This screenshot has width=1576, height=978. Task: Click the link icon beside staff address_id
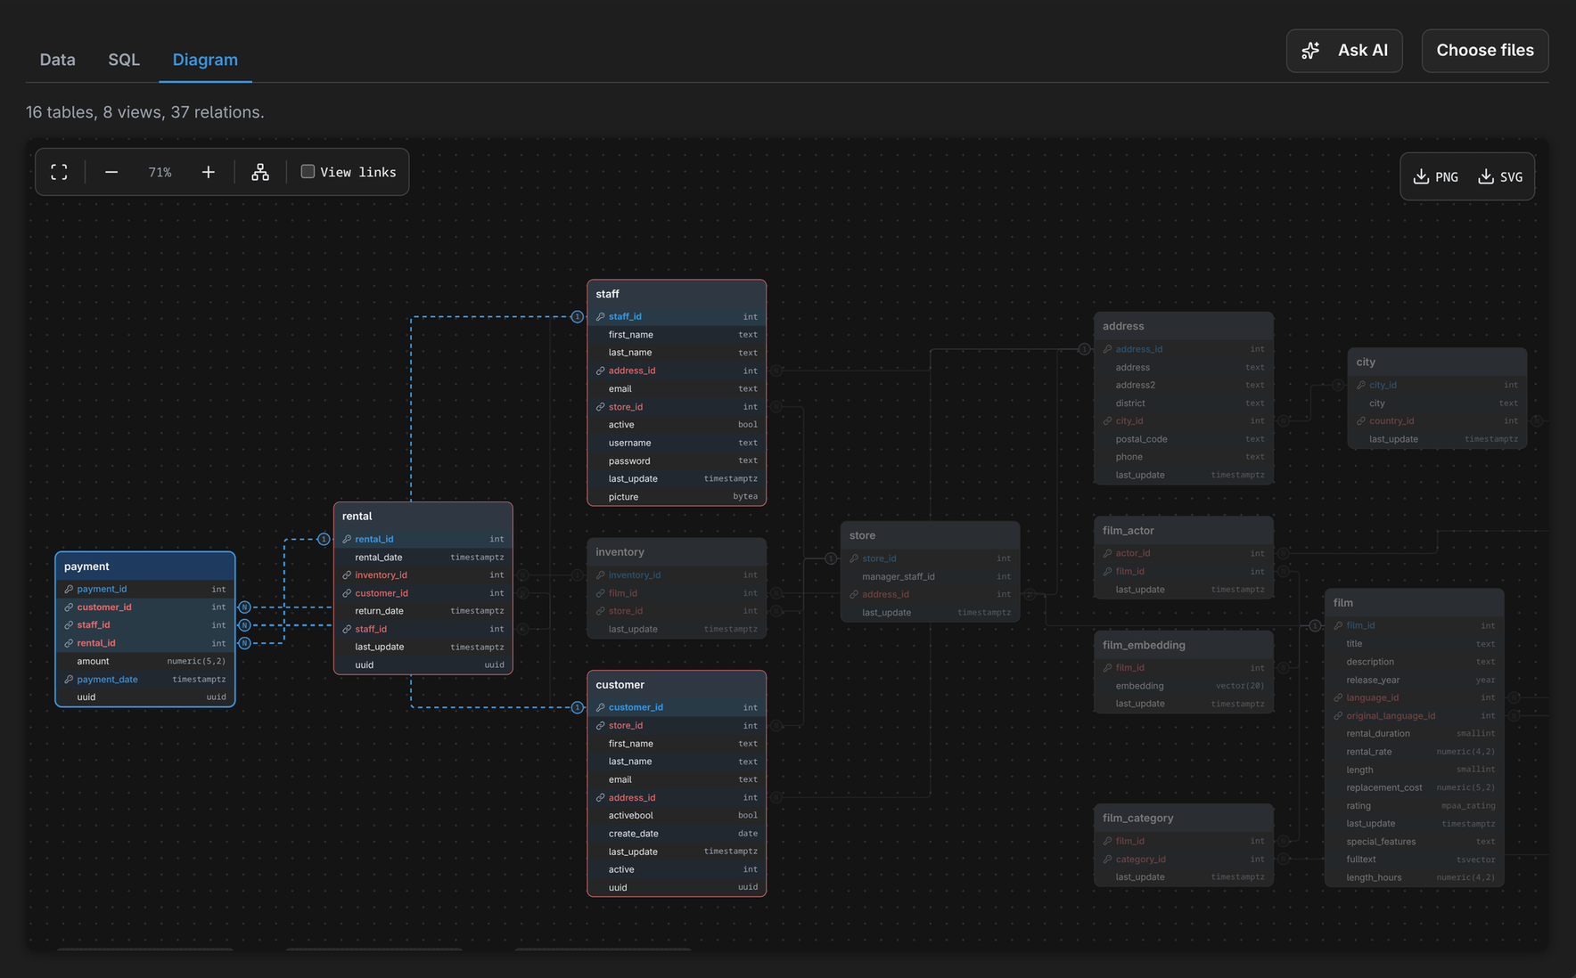coord(601,371)
